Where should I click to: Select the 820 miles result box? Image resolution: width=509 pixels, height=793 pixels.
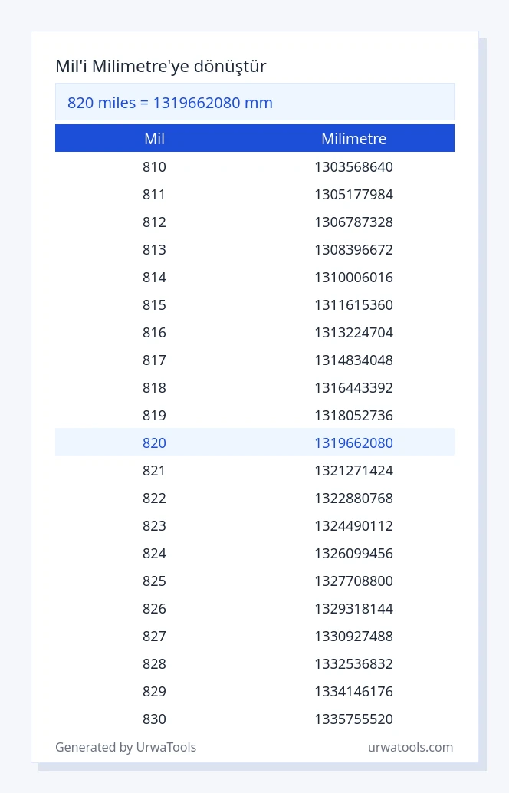[x=254, y=102]
